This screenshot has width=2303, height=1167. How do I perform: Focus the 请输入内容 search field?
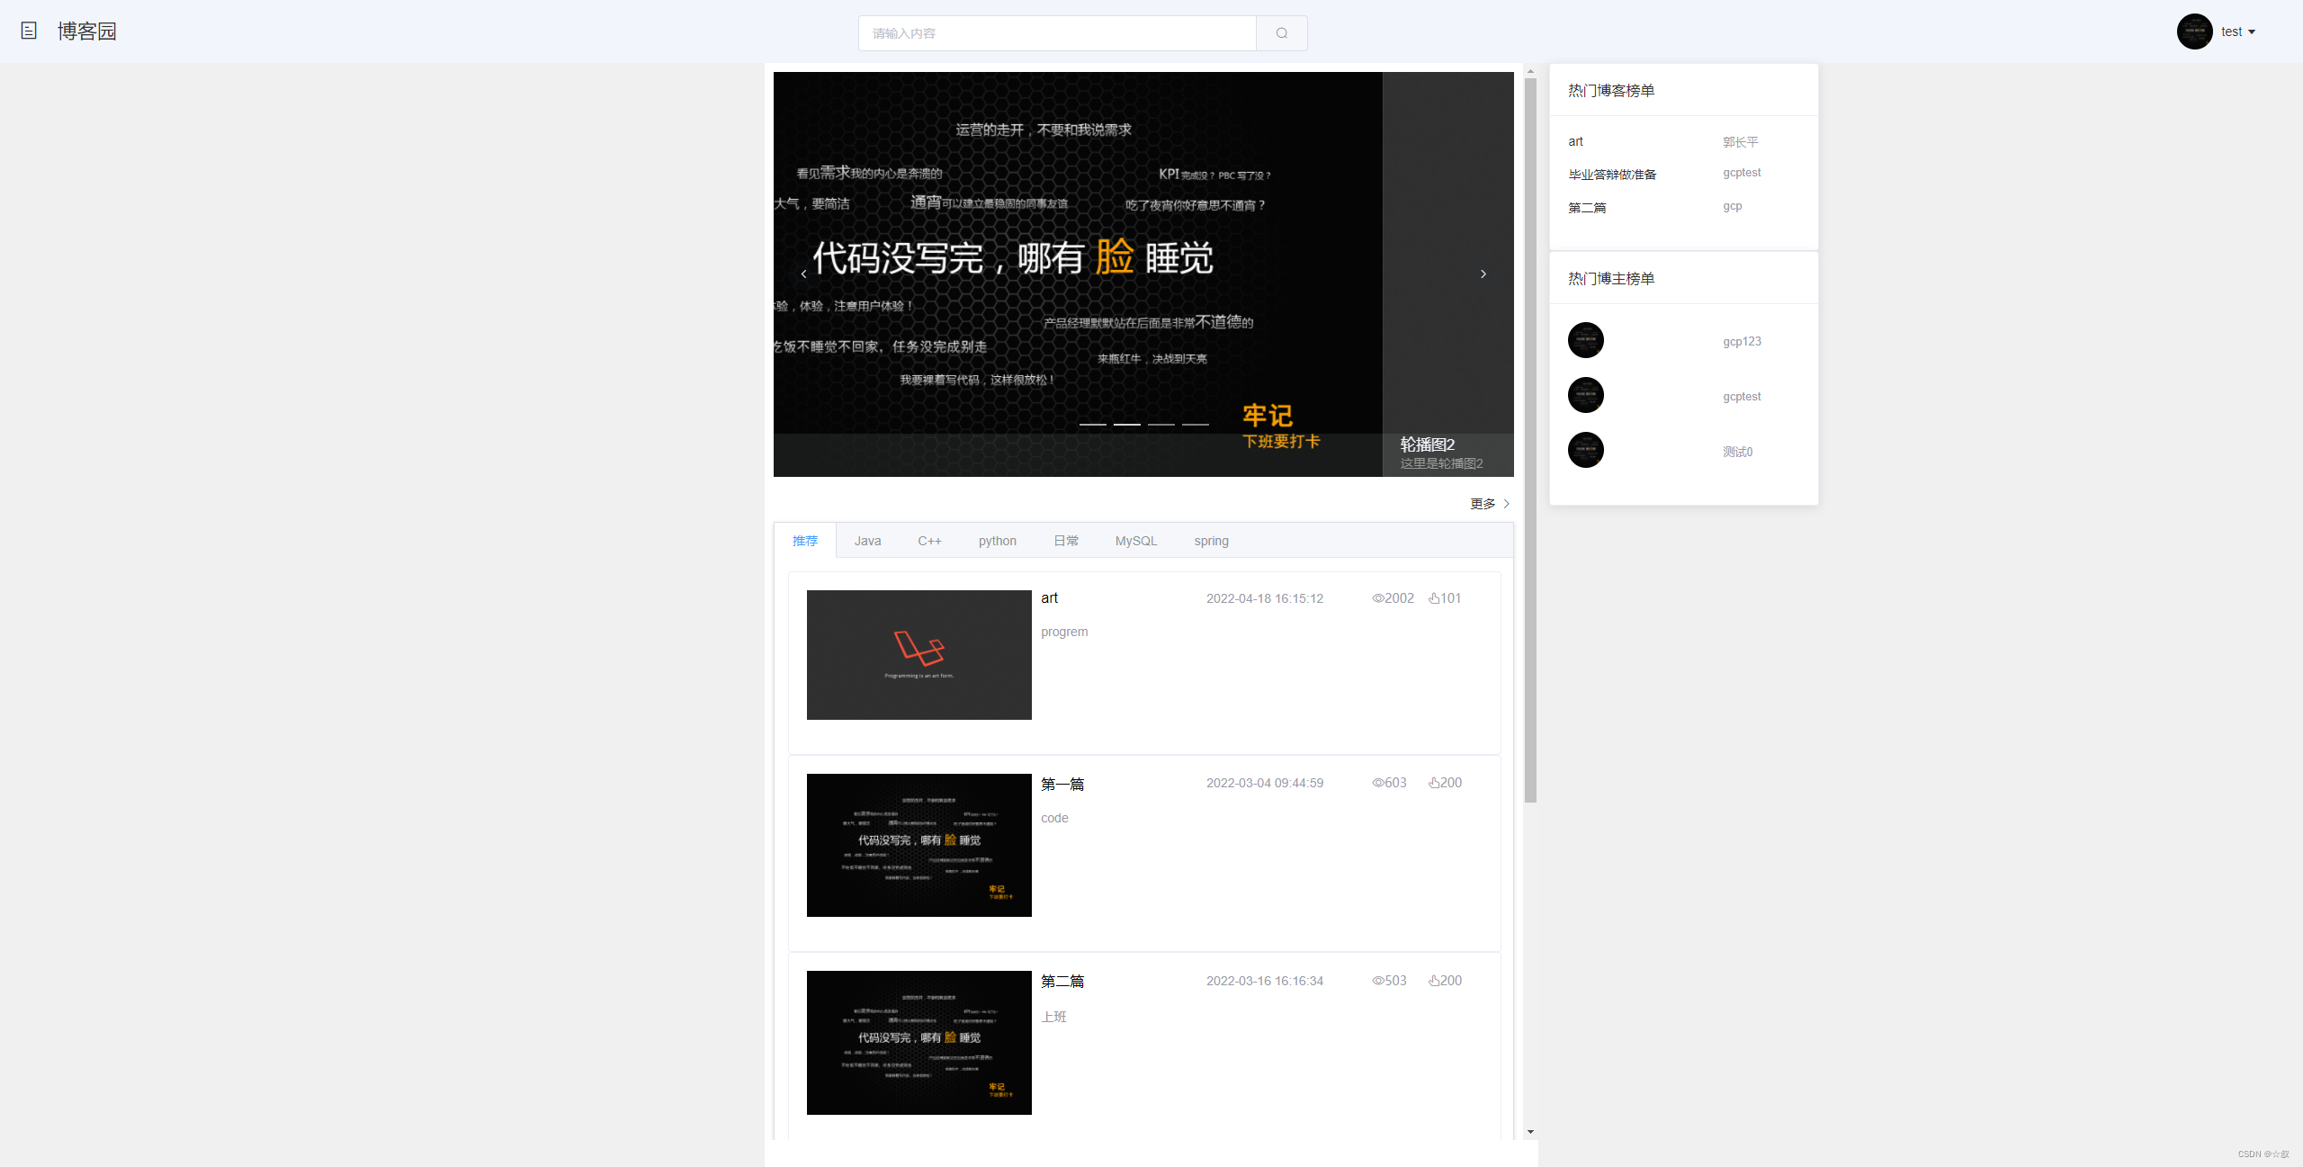click(x=1057, y=33)
